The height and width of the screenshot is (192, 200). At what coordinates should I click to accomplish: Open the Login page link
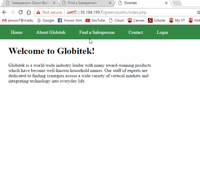(162, 32)
